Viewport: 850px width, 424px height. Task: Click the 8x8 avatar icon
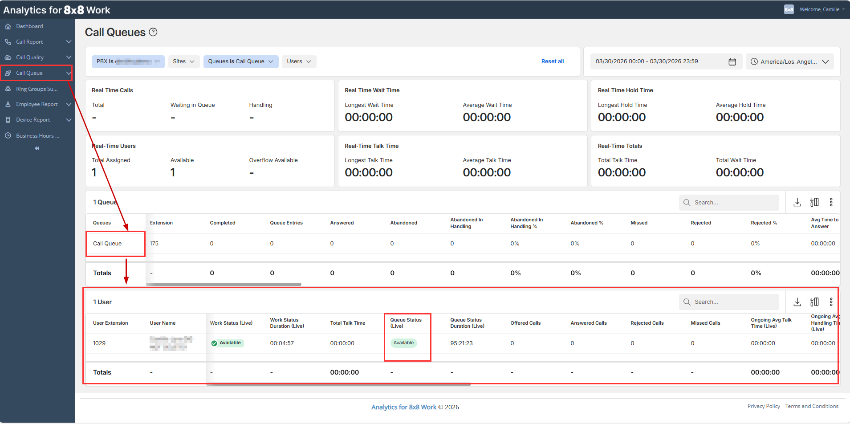pos(789,9)
